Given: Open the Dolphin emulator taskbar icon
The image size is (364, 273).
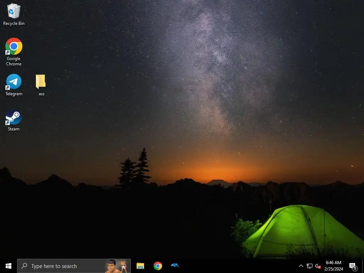Looking at the screenshot, I should pyautogui.click(x=175, y=266).
